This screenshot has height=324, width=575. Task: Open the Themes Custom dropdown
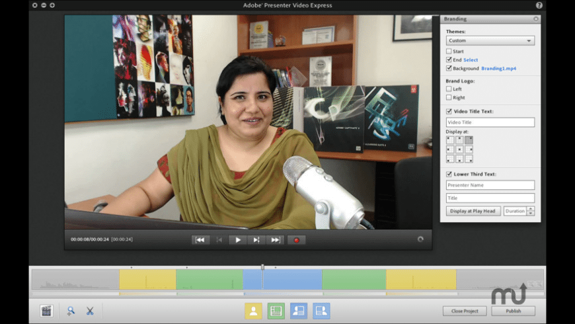tap(490, 40)
